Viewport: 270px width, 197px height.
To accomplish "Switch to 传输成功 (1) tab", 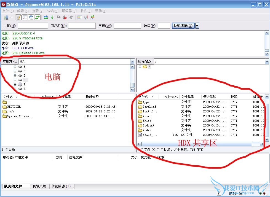I will click(62, 186).
